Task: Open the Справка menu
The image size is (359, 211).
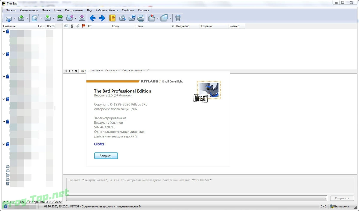Action: (144, 10)
